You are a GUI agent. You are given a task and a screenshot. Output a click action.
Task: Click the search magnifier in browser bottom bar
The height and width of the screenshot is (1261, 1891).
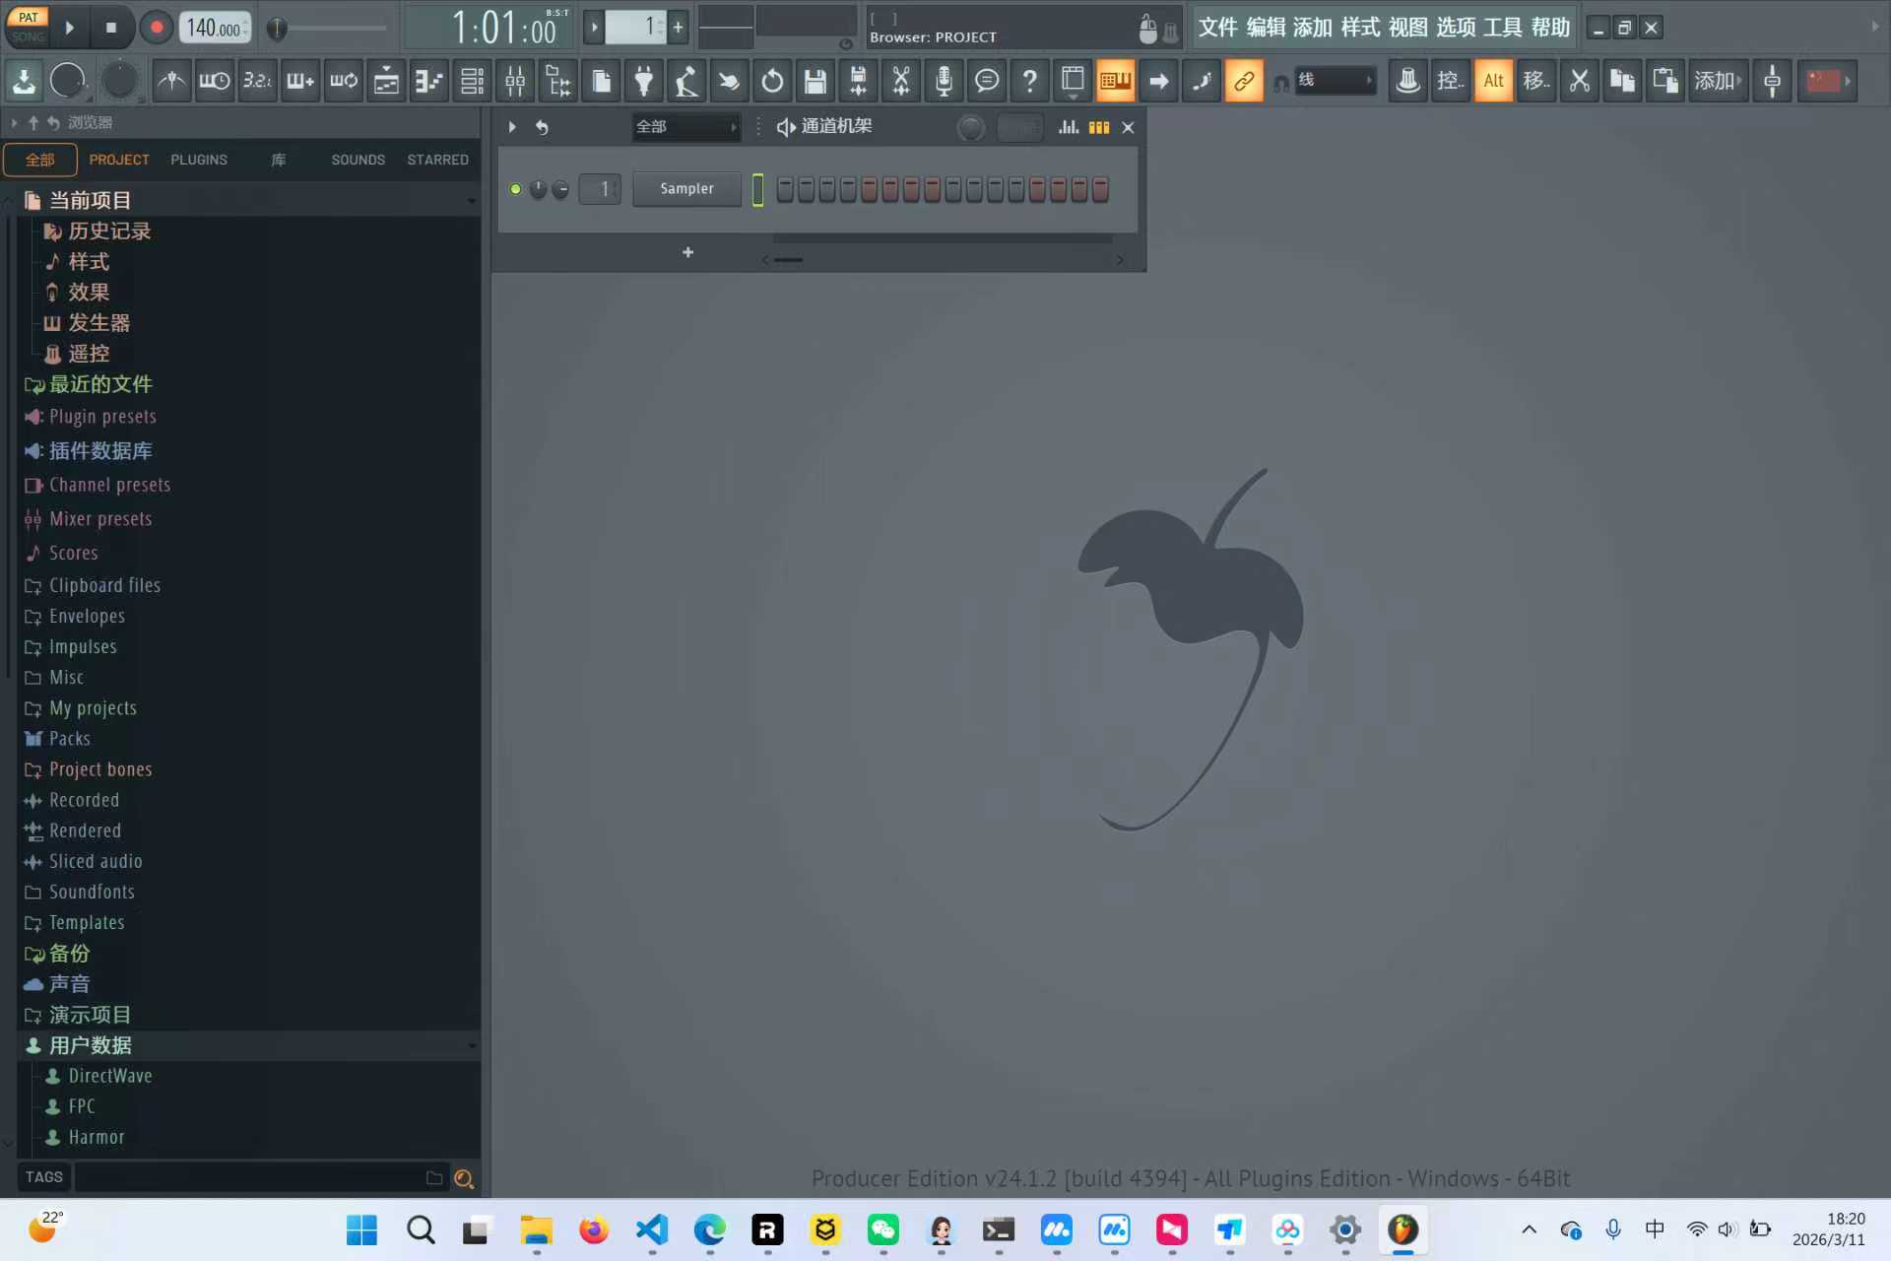(464, 1178)
